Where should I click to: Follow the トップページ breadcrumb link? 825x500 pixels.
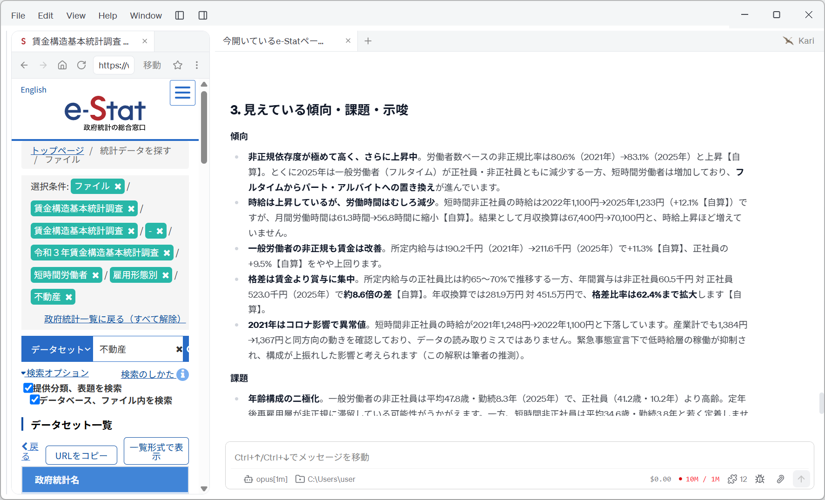(58, 151)
